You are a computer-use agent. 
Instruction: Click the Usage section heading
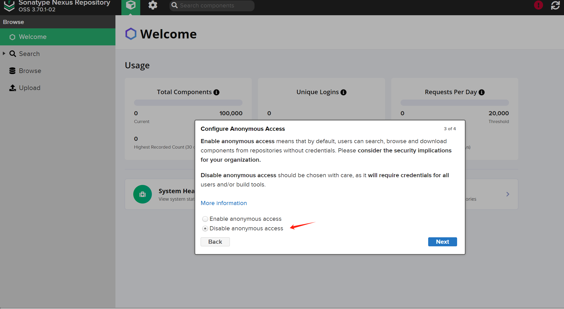[137, 65]
